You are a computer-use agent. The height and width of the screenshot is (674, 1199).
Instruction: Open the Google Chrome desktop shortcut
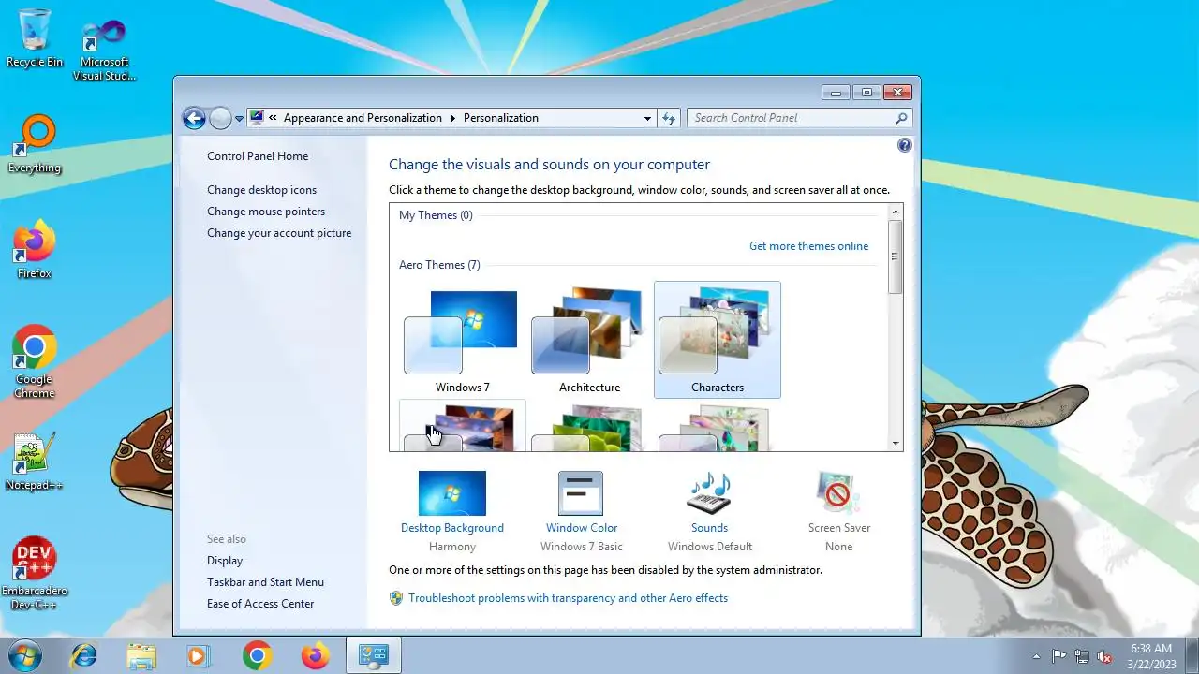[35, 361]
